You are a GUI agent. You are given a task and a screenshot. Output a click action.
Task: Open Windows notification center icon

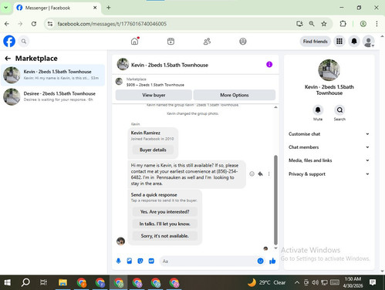(x=373, y=283)
